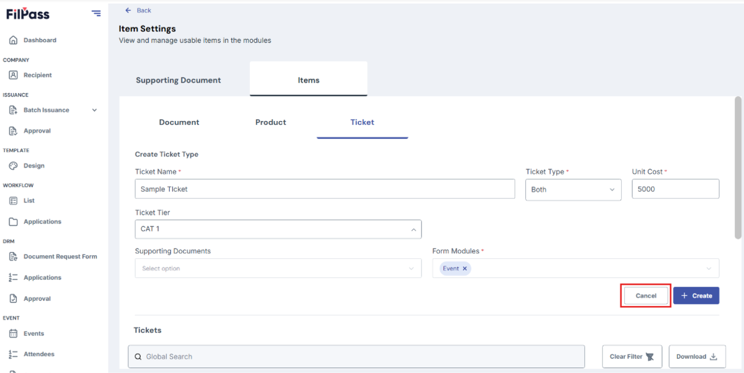Screen dimensions: 744x373
Task: Collapse the sidebar using hamburger menu icon
Action: pos(96,13)
